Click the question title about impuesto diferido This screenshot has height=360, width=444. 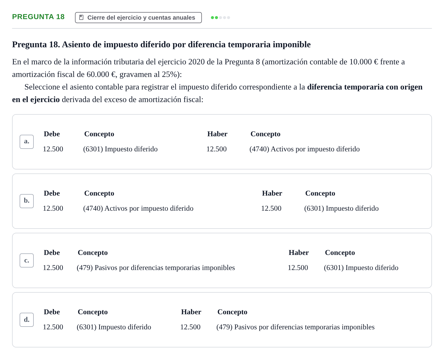click(161, 44)
